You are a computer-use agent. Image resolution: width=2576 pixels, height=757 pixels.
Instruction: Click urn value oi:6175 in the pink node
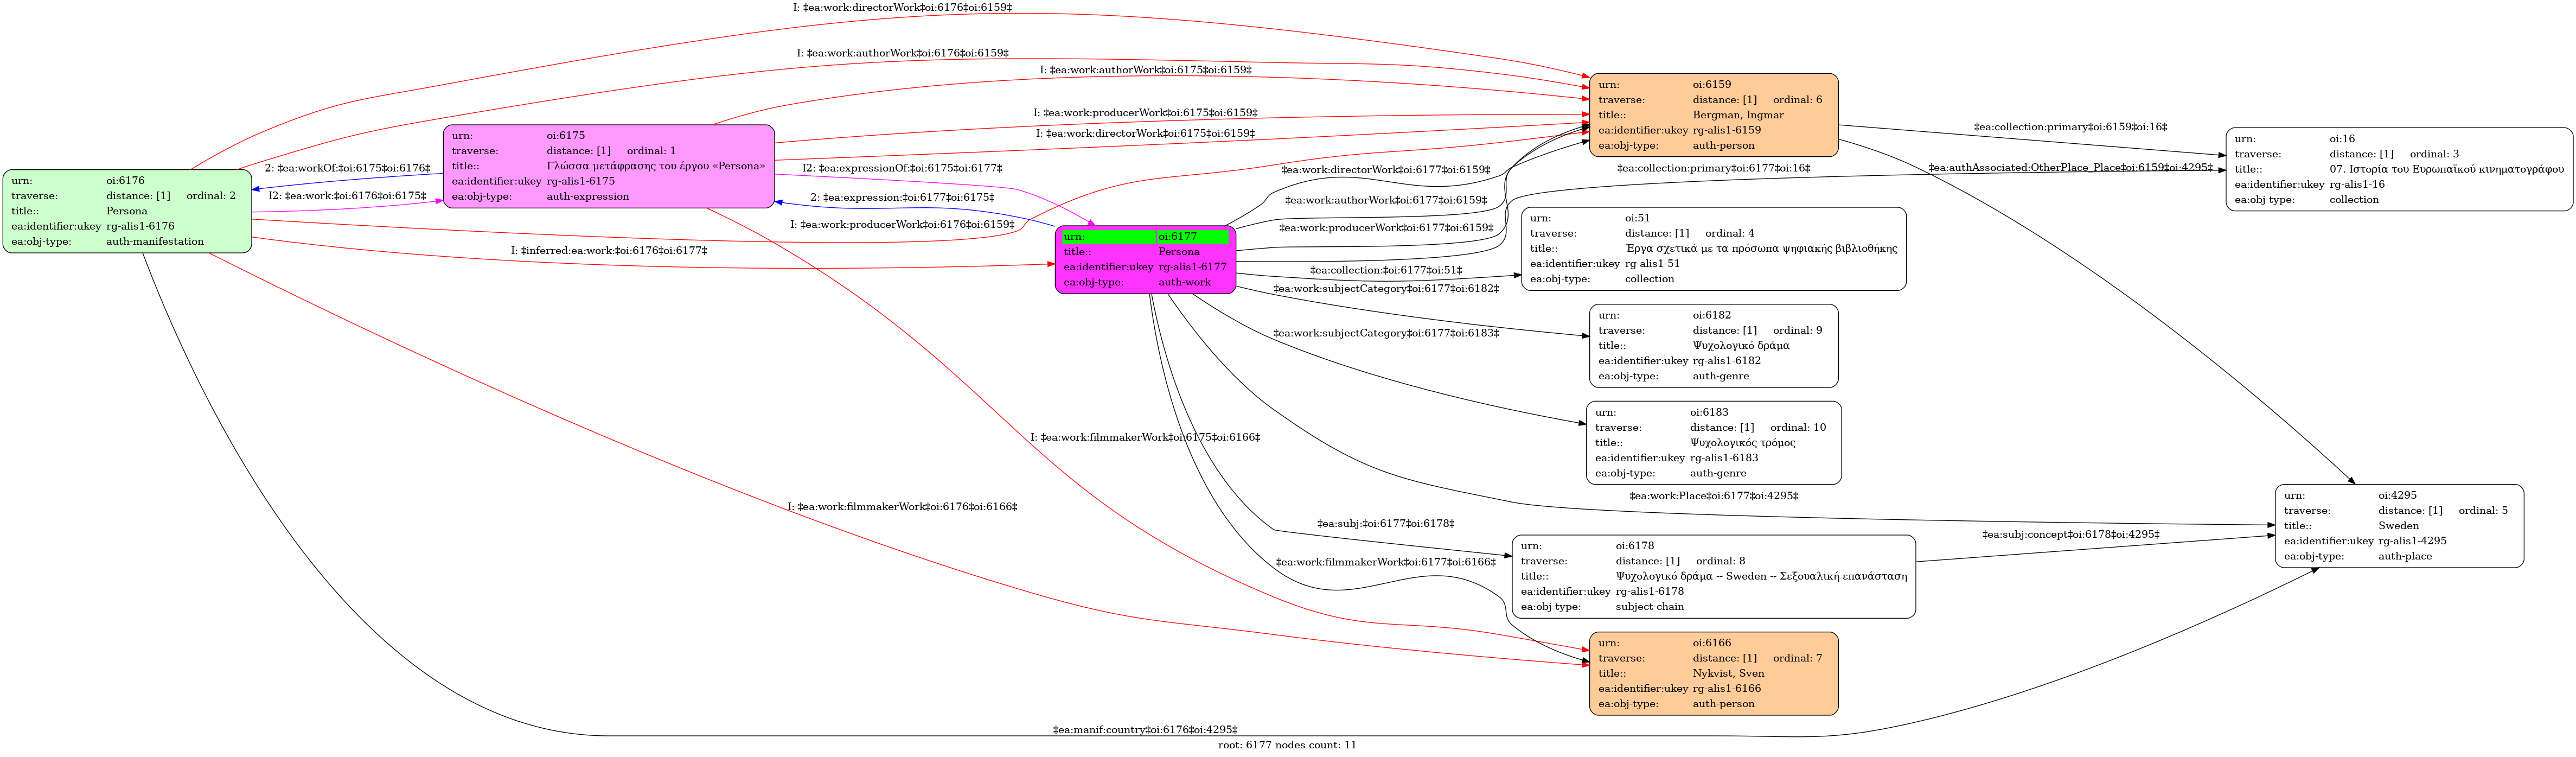(565, 136)
